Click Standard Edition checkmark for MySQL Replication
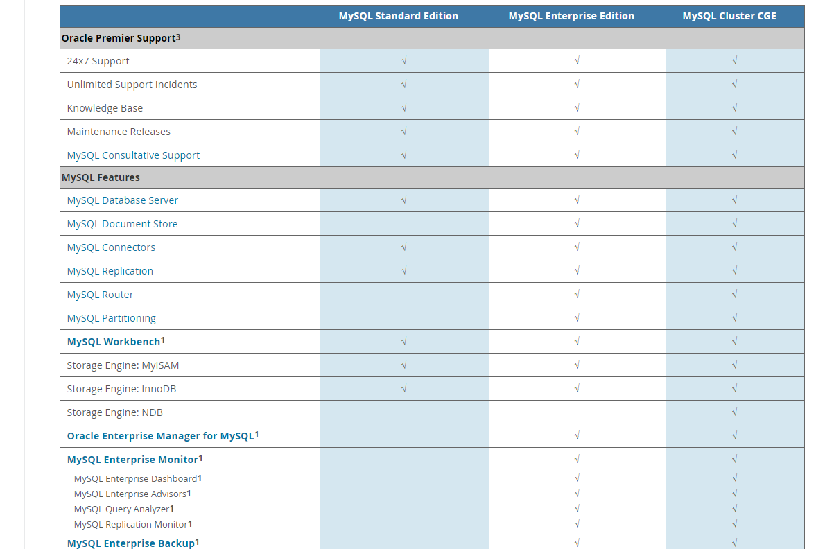 point(404,271)
